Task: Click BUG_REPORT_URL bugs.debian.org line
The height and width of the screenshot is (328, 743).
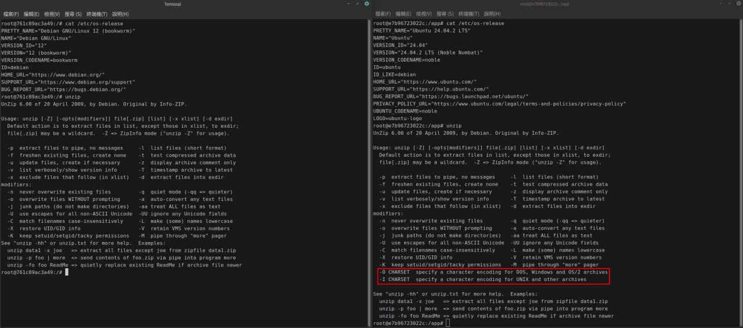Action: [x=64, y=89]
